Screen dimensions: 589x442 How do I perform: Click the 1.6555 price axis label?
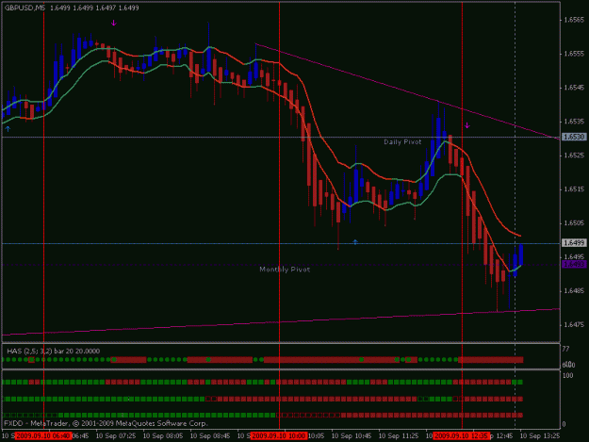tap(574, 54)
